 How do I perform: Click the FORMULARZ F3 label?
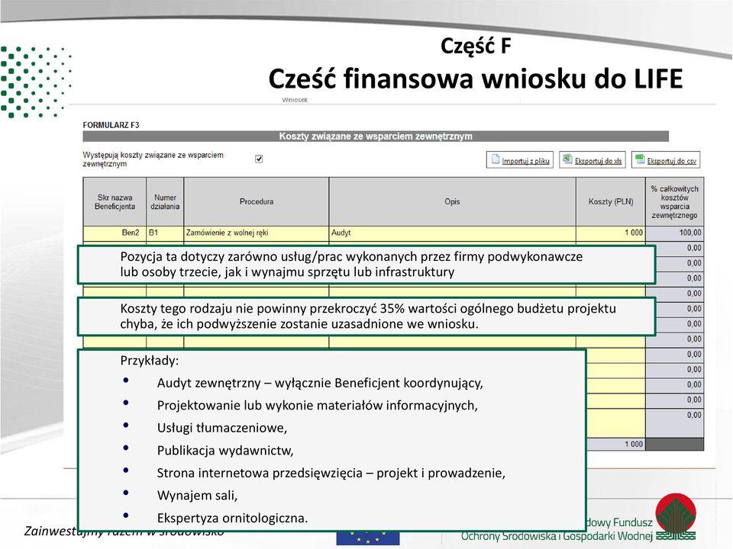[111, 125]
